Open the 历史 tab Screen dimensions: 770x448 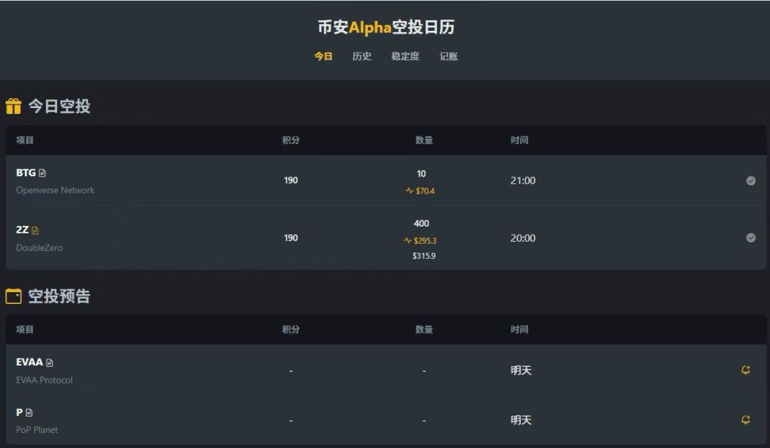tap(362, 56)
